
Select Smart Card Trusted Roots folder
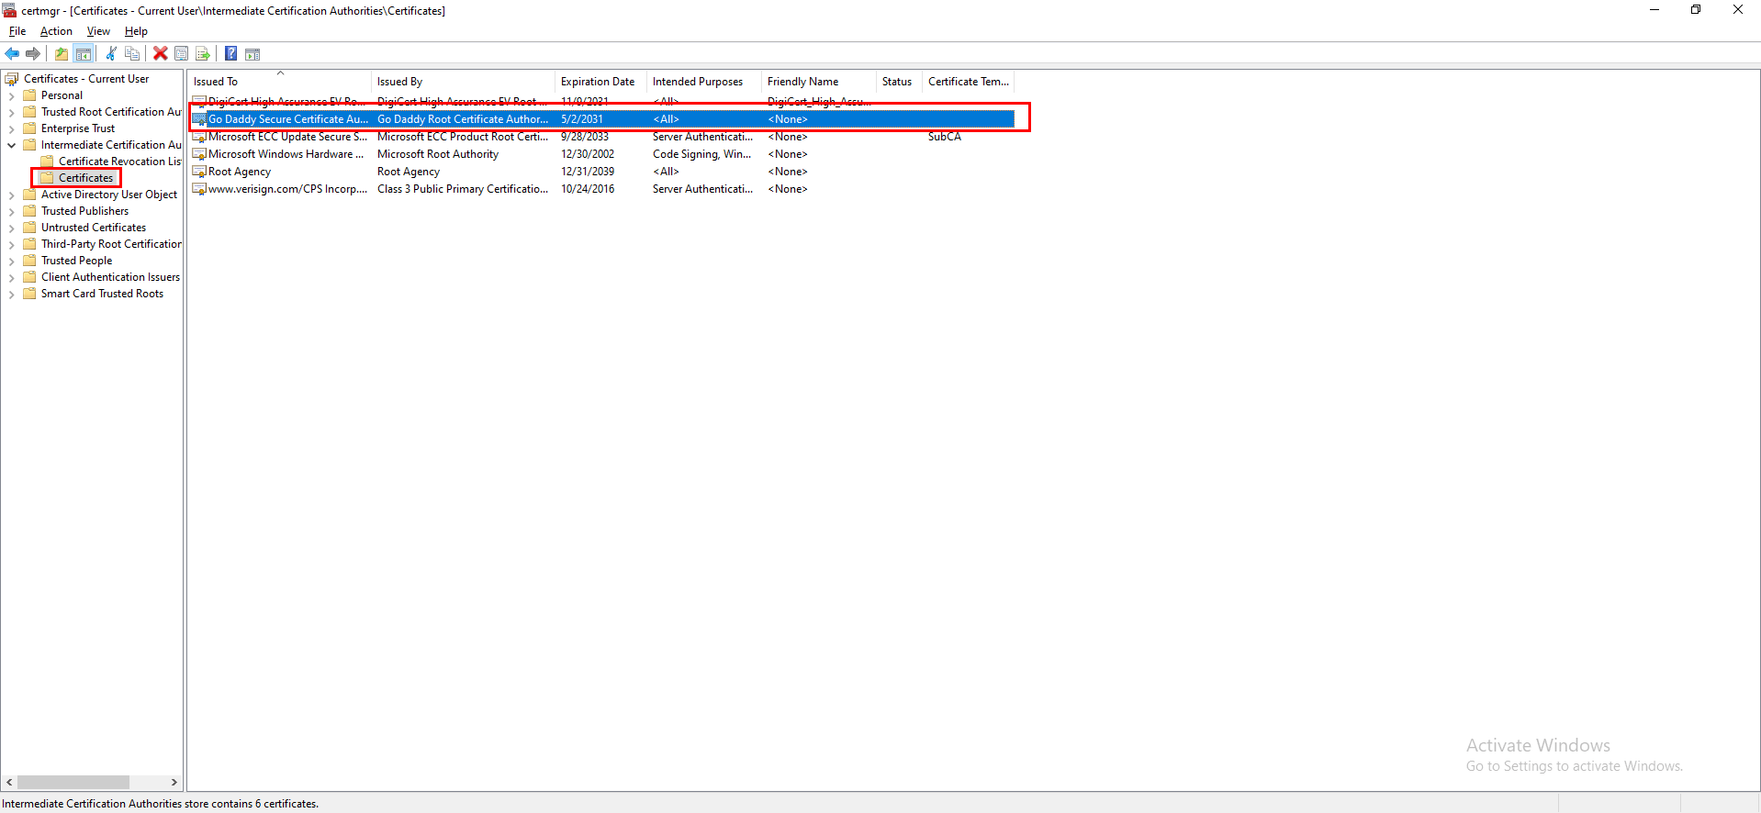[102, 294]
